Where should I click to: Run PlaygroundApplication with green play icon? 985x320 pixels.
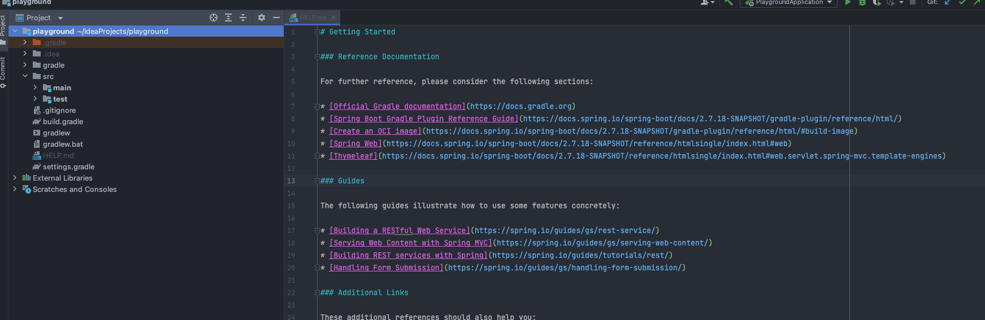pos(848,2)
